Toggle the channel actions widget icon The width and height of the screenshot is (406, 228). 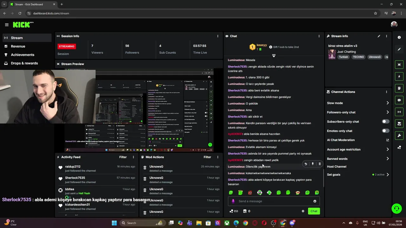(x=399, y=123)
